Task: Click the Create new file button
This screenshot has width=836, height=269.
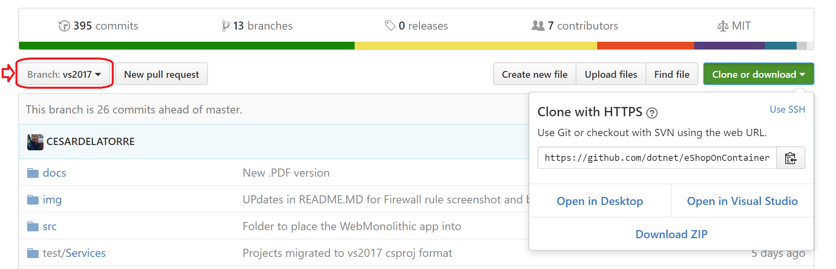Action: [x=534, y=74]
